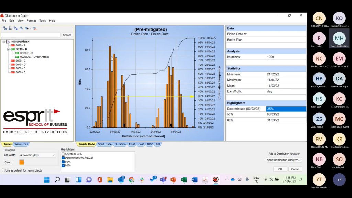This screenshot has width=352, height=198.
Task: Click the expand all nodes toolbar icon
Action: tap(16, 28)
